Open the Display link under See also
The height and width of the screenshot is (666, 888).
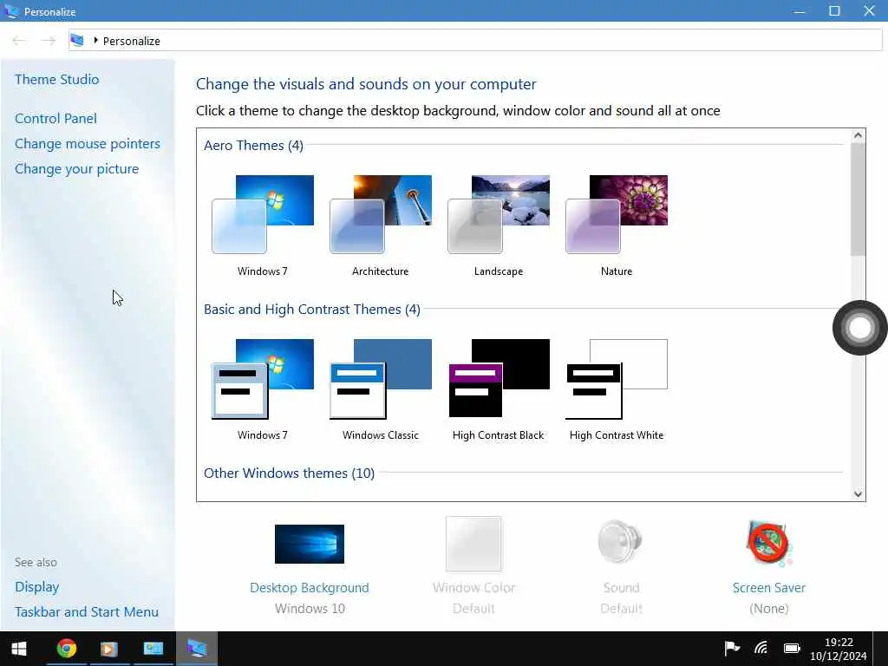36,587
